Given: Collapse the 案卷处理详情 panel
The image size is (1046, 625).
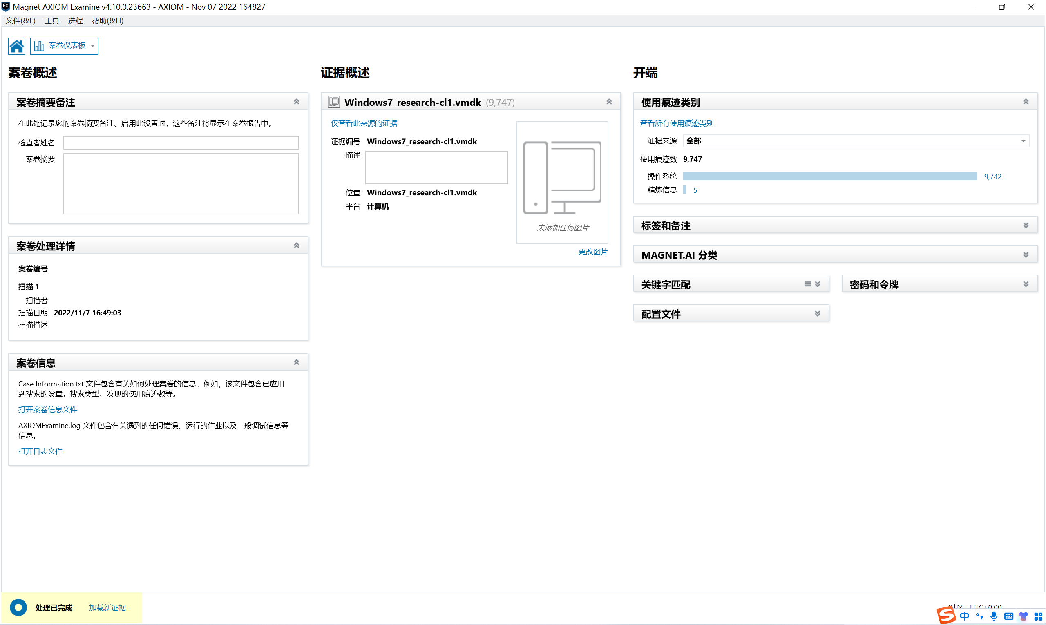Looking at the screenshot, I should [x=297, y=246].
